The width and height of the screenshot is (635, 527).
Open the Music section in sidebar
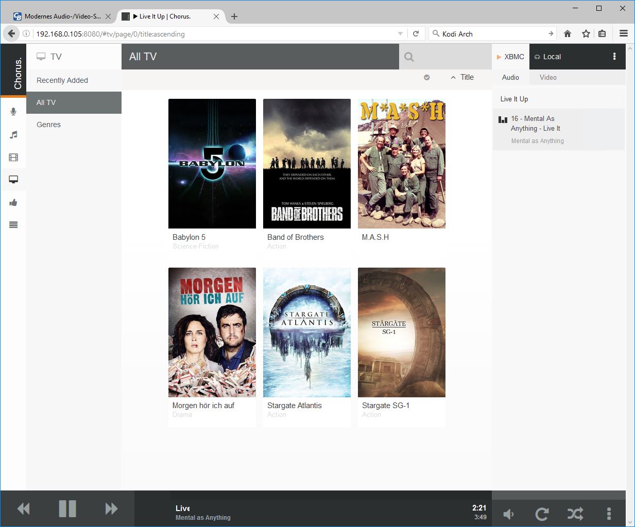(13, 135)
